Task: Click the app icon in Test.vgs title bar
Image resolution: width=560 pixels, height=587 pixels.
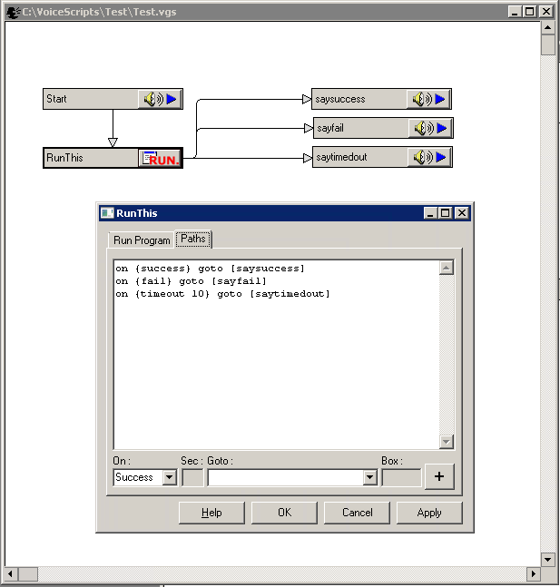Action: (x=13, y=12)
